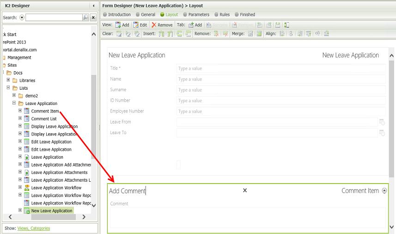Click Add view in toolbar
396x234 pixels.
(122, 25)
